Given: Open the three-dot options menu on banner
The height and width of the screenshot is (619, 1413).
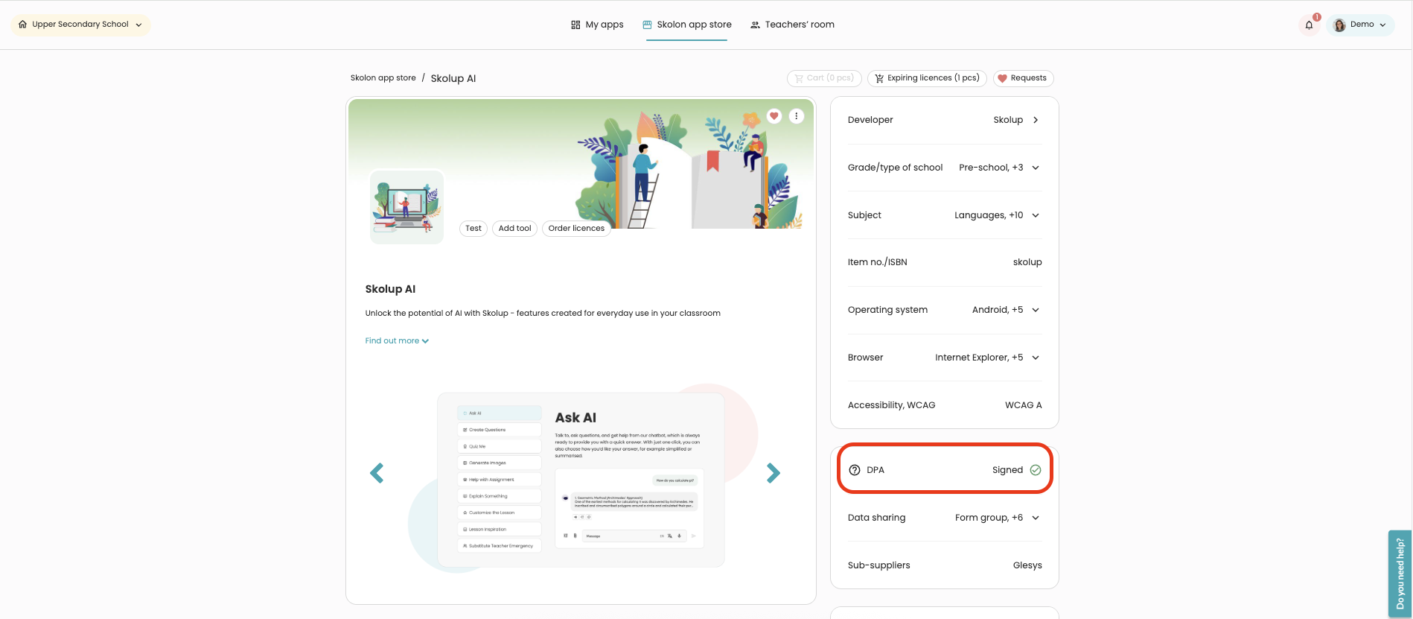Looking at the screenshot, I should tap(797, 116).
